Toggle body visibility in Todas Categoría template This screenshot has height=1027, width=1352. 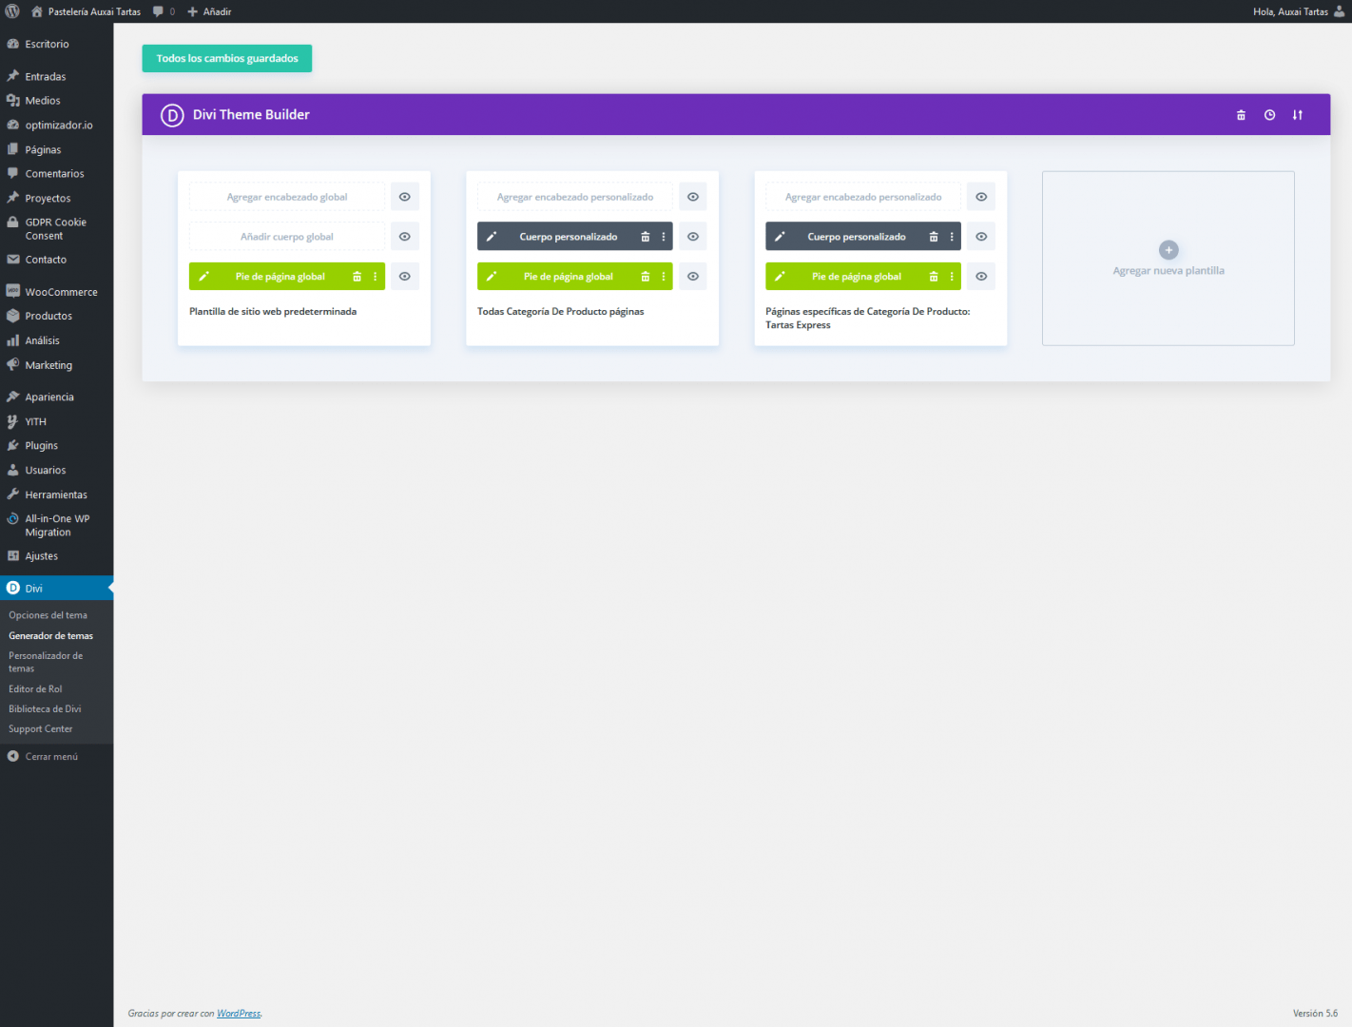[x=693, y=237]
